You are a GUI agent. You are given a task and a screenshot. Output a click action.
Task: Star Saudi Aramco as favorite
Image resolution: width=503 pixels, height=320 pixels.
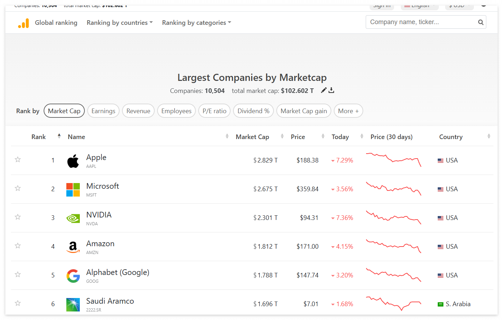[x=18, y=303]
